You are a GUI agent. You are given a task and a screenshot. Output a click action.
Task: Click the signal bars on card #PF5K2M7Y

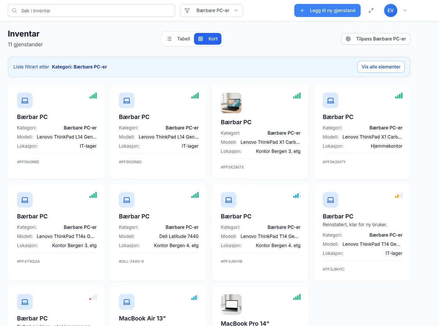pyautogui.click(x=399, y=96)
